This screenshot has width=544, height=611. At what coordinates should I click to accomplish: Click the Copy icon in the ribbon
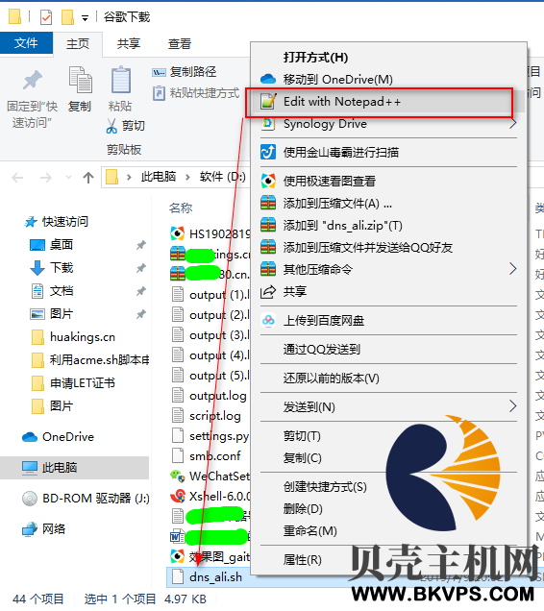click(81, 80)
